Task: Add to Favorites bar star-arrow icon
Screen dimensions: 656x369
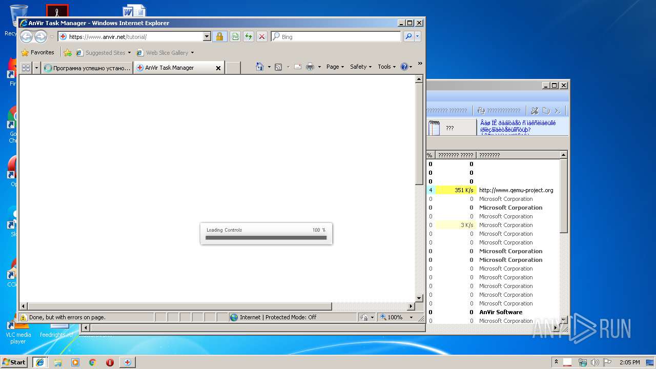Action: coord(67,52)
